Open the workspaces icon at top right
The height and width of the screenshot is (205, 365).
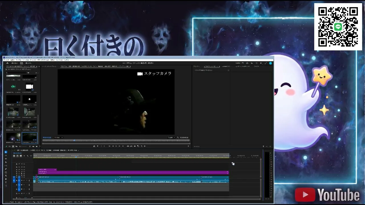pos(243,63)
